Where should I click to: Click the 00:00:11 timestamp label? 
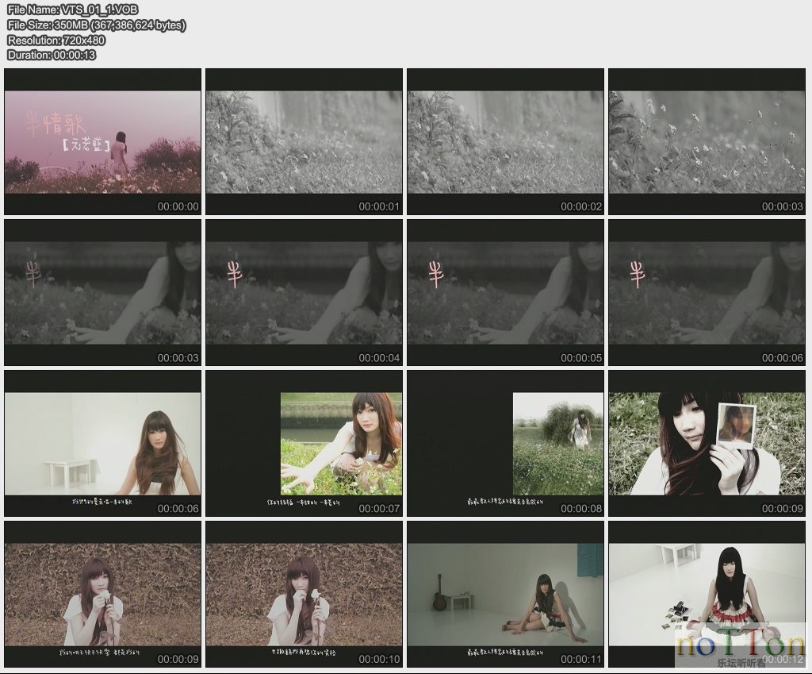click(581, 659)
